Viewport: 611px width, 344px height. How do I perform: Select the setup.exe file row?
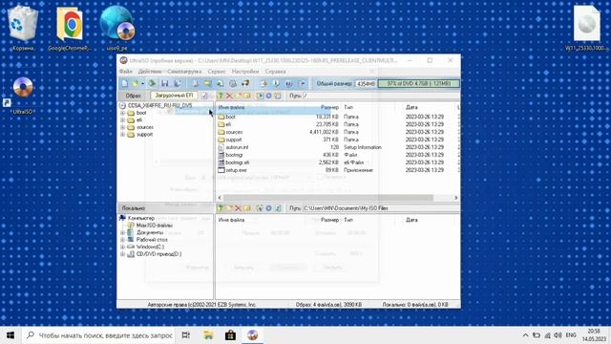(337, 170)
